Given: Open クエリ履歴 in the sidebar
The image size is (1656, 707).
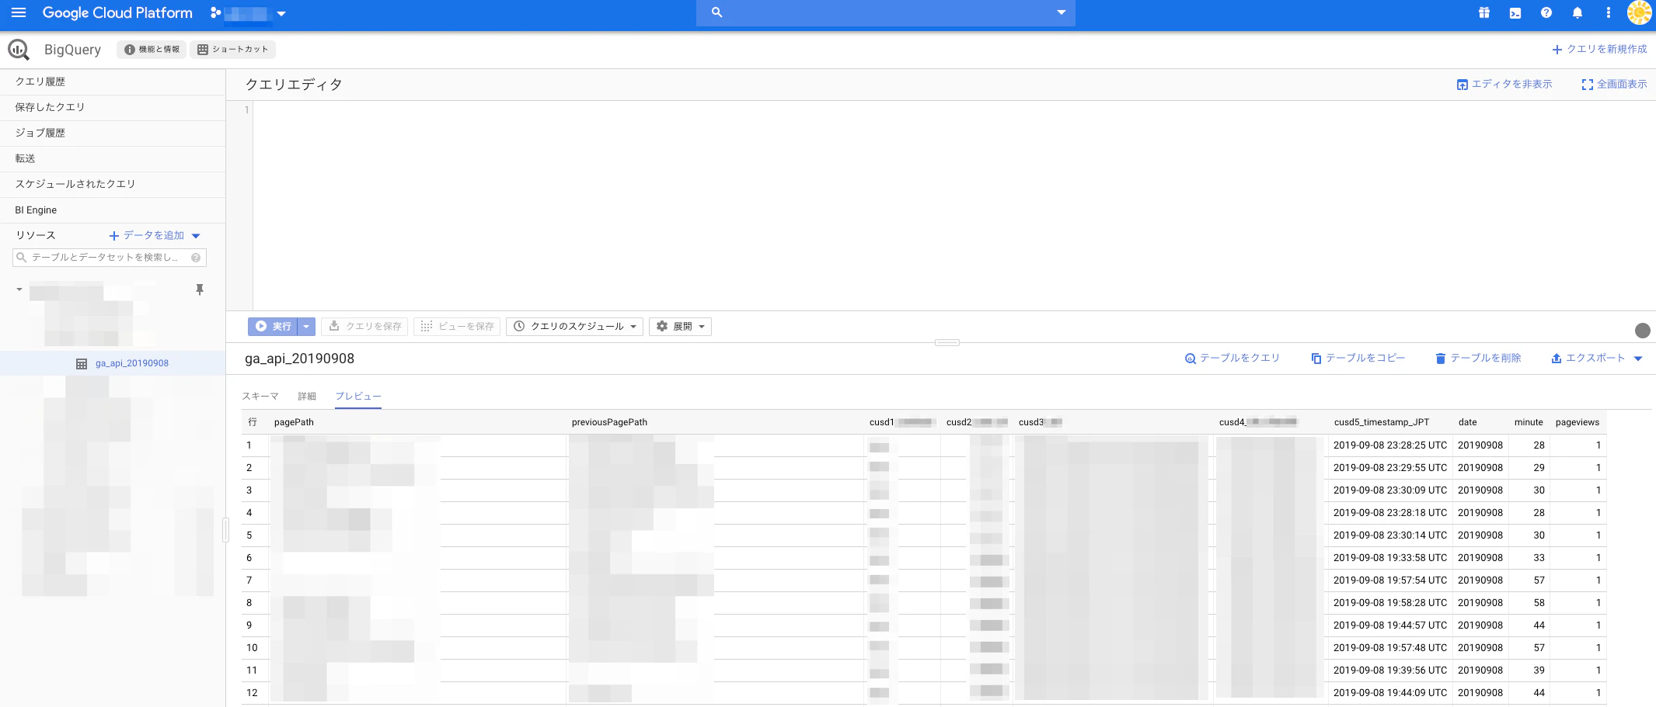Looking at the screenshot, I should click(113, 81).
